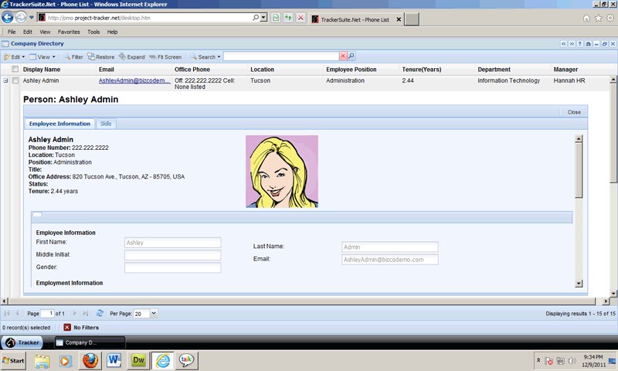Open the Per Page dropdown
The image size is (618, 371).
[x=154, y=313]
